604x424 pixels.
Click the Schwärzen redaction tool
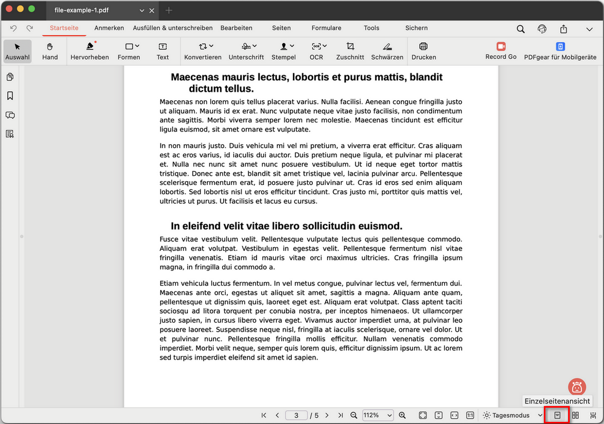tap(387, 51)
